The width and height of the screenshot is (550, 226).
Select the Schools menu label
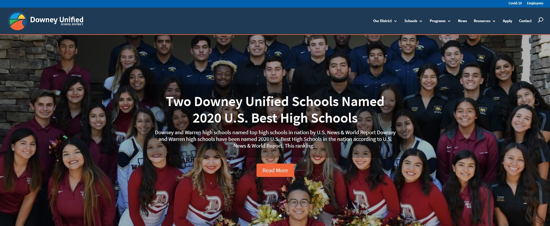pos(411,21)
